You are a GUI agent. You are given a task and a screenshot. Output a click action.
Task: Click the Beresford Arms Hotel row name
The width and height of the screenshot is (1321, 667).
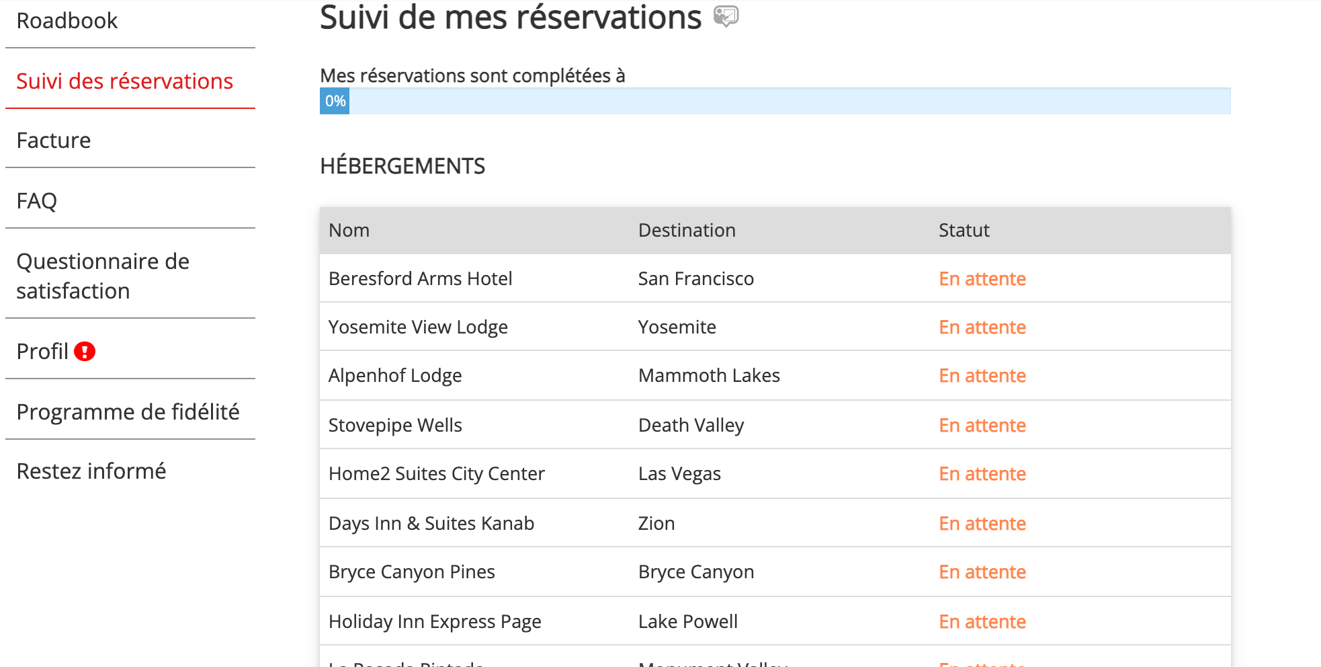point(421,278)
